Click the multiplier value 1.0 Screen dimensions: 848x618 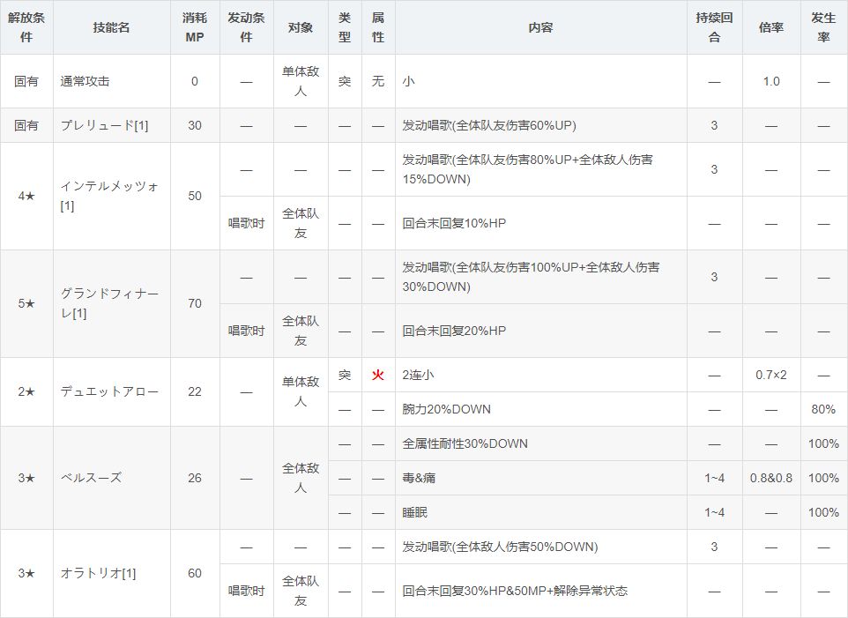point(771,81)
